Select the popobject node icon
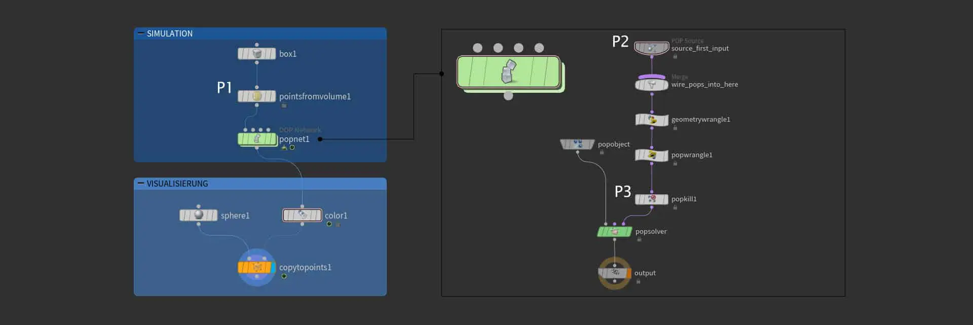This screenshot has height=325, width=973. 577,145
